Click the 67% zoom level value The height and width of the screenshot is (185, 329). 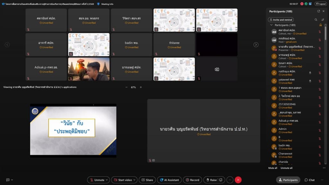coord(133,87)
